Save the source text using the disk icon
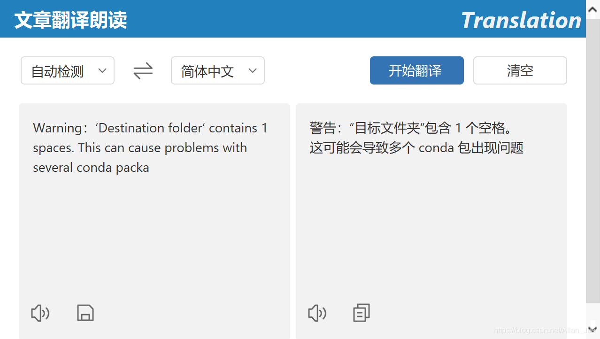This screenshot has width=600, height=339. [x=85, y=313]
